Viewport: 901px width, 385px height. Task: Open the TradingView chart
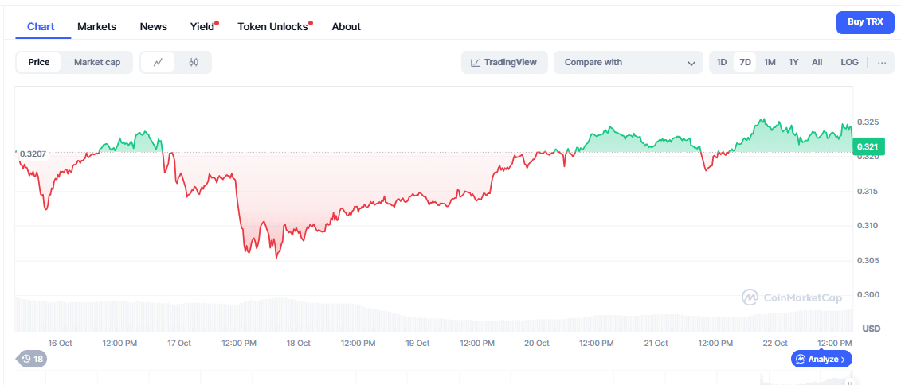pos(504,62)
